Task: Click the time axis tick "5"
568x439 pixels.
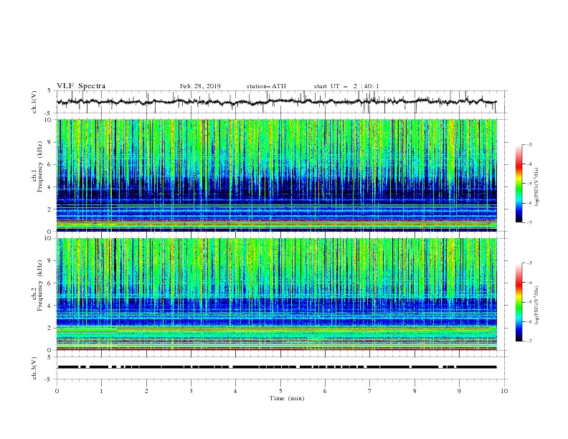Action: (x=280, y=391)
